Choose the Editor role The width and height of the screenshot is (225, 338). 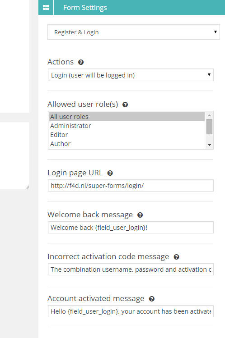pyautogui.click(x=127, y=135)
